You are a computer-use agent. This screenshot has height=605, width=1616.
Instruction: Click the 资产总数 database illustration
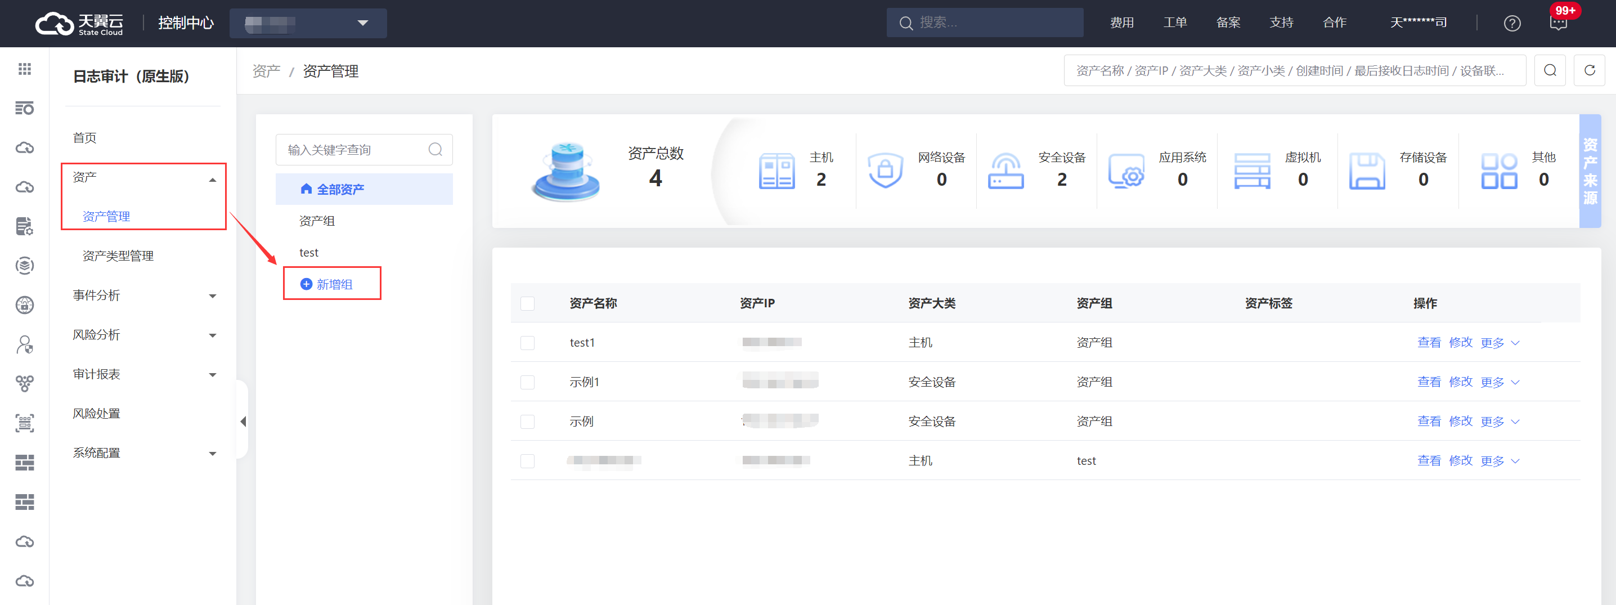[566, 171]
